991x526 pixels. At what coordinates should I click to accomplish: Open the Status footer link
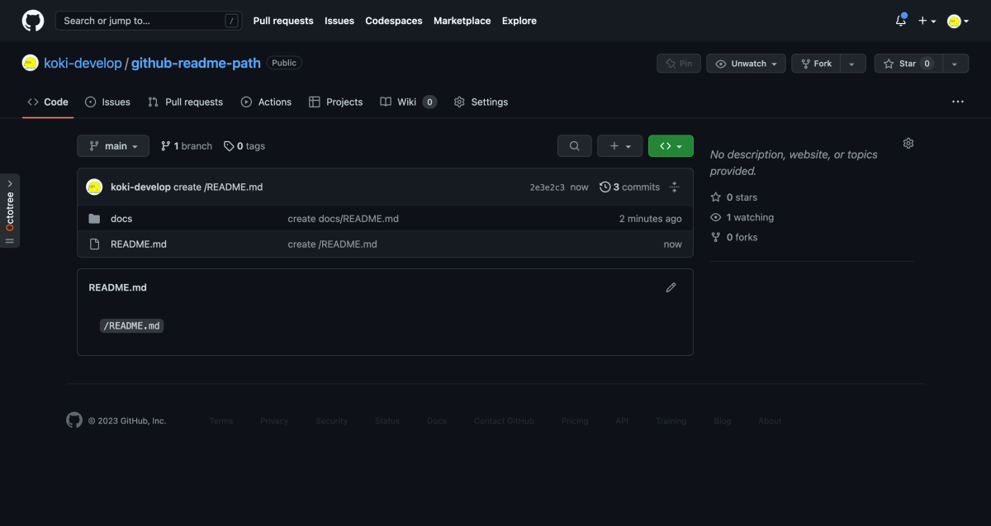(387, 421)
